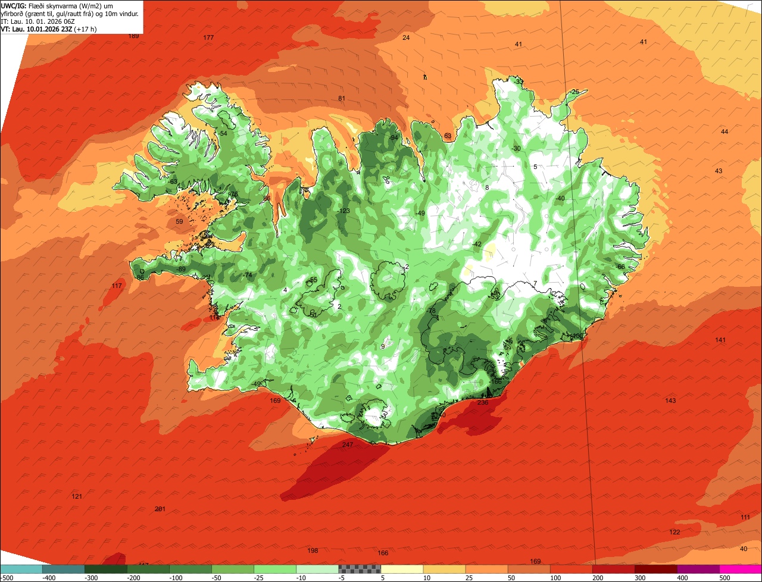
Task: Click the red swatch between 200 and 300
Action: (x=613, y=569)
